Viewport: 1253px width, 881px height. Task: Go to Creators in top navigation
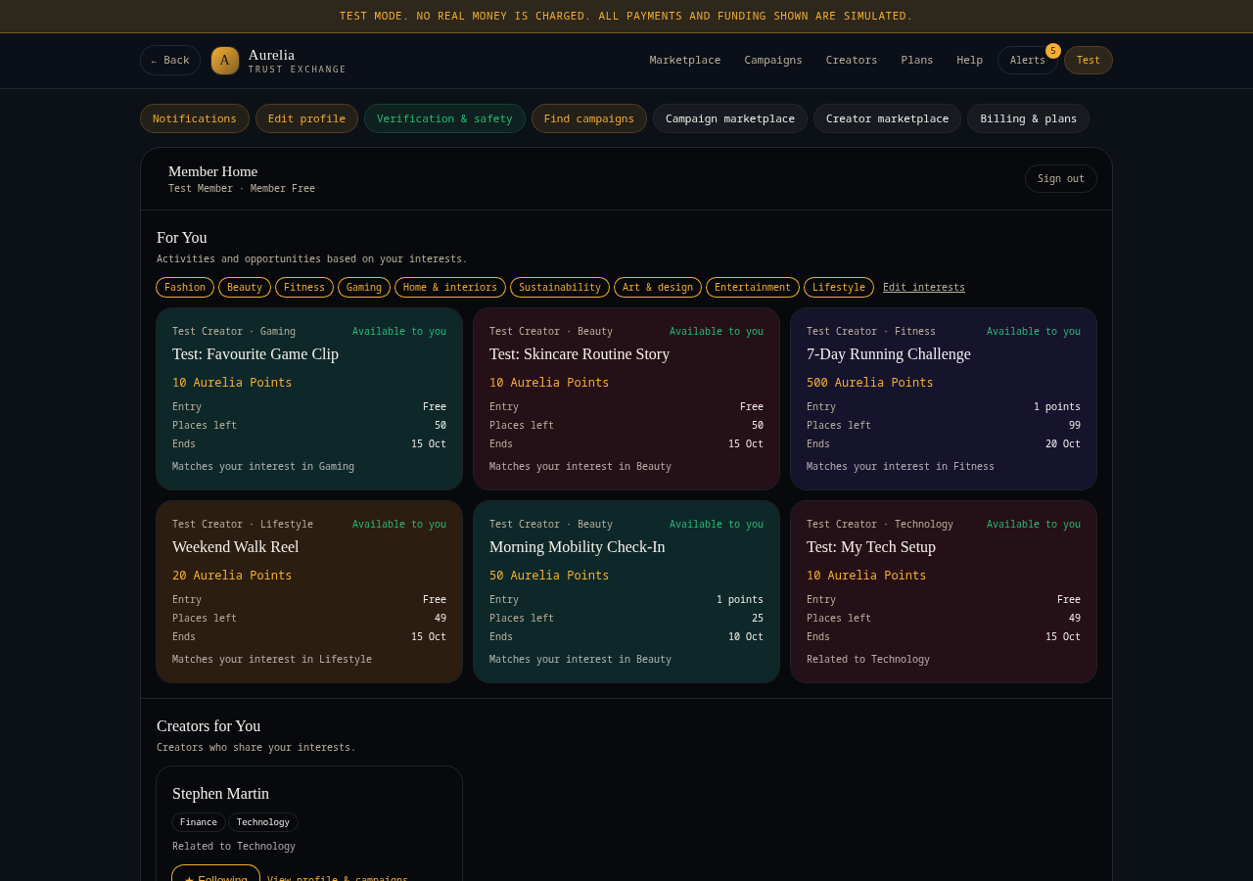point(852,61)
